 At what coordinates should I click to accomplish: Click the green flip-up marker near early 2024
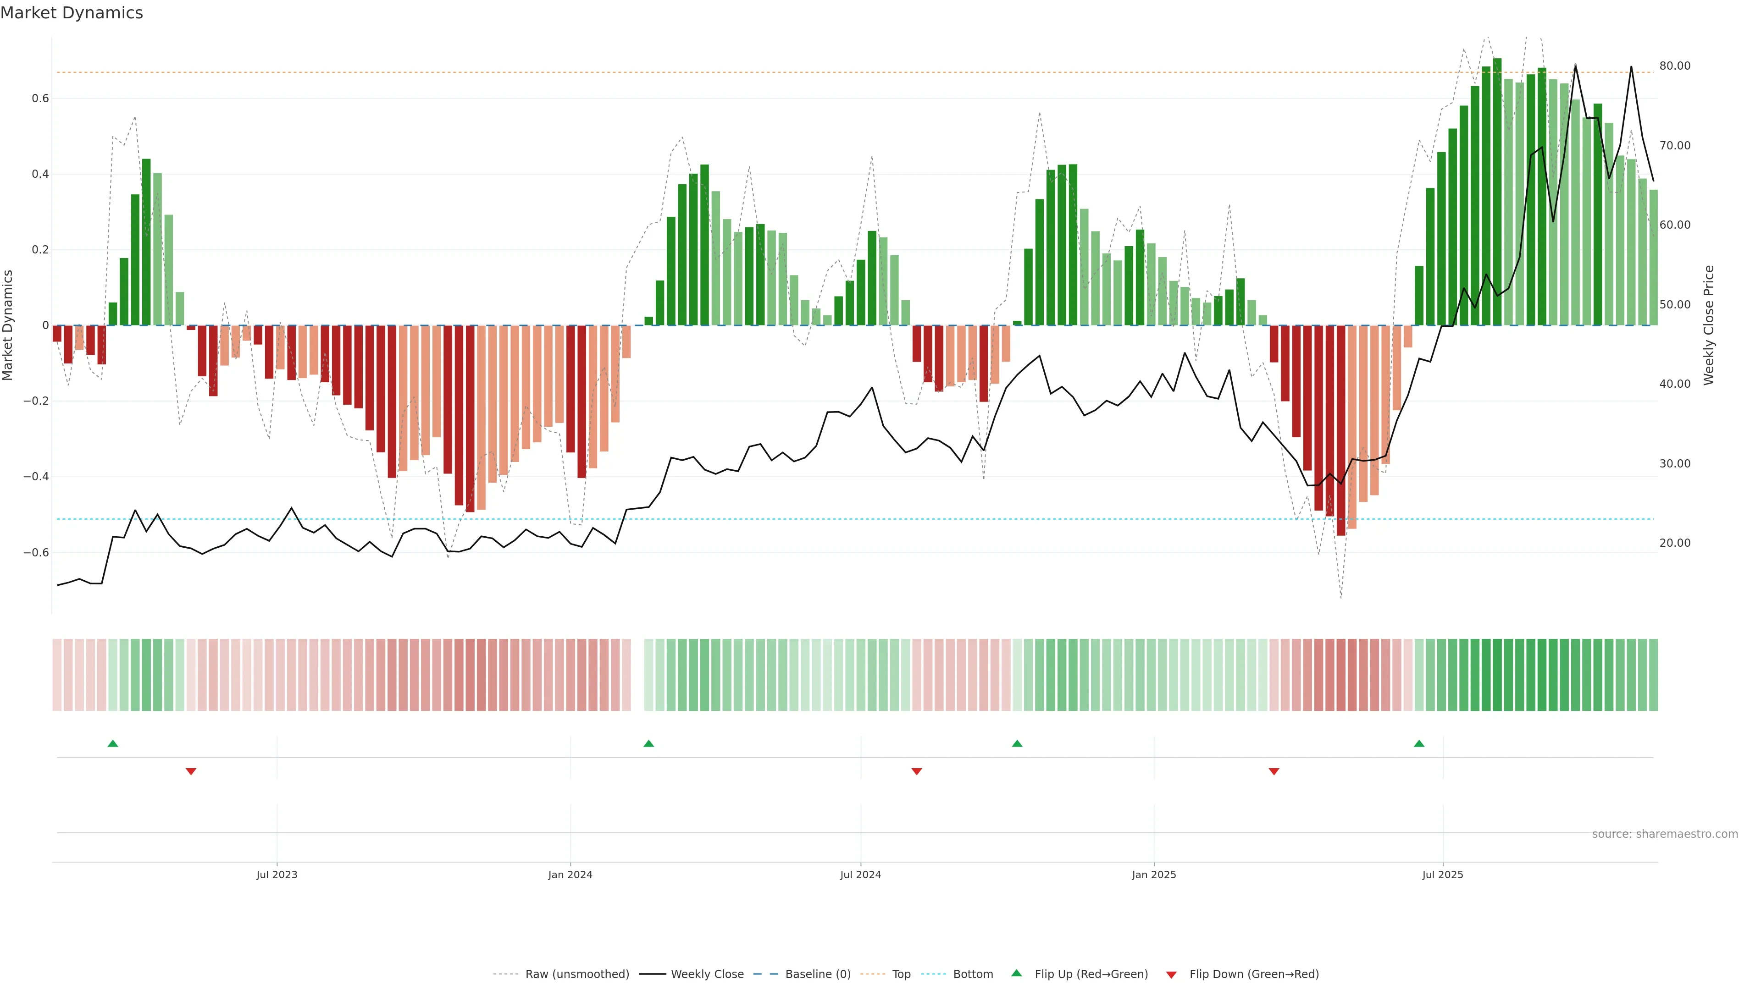pyautogui.click(x=649, y=743)
